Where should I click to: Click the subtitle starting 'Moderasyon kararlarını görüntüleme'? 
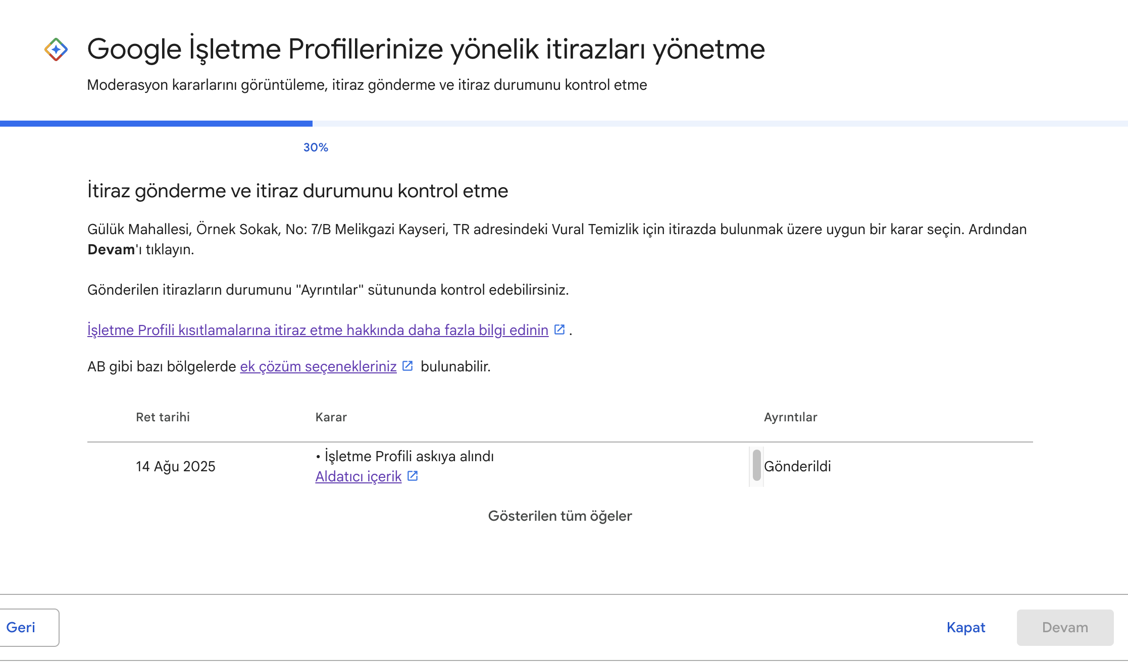click(367, 85)
